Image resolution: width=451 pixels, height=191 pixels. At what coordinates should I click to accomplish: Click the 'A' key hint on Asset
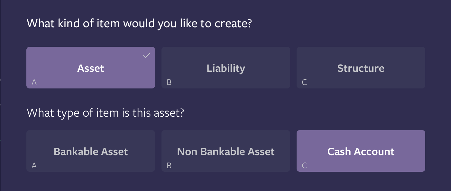point(34,82)
